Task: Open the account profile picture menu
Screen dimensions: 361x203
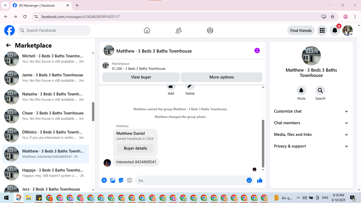Action: [x=348, y=30]
